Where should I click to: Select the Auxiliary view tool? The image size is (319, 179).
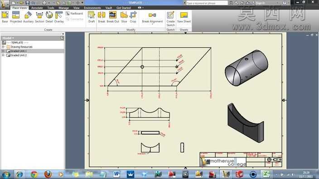tap(28, 17)
